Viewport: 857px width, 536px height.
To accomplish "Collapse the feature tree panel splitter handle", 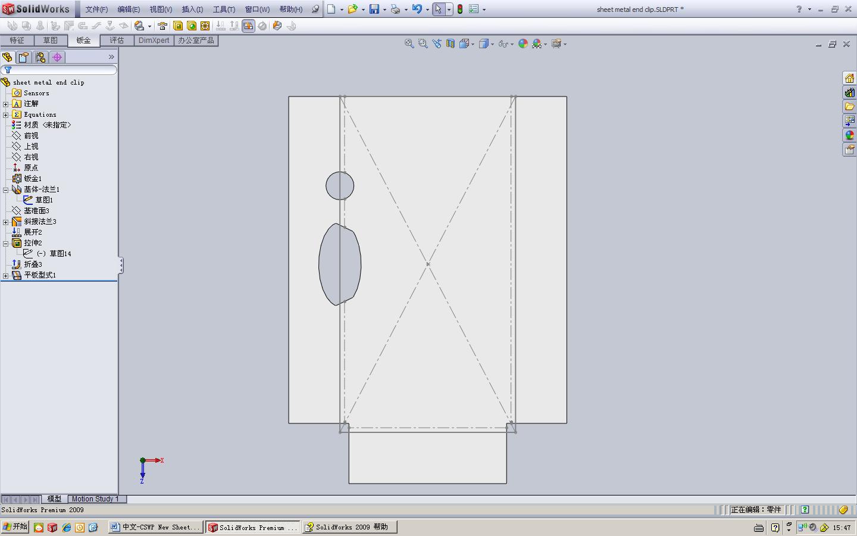I will click(x=121, y=266).
